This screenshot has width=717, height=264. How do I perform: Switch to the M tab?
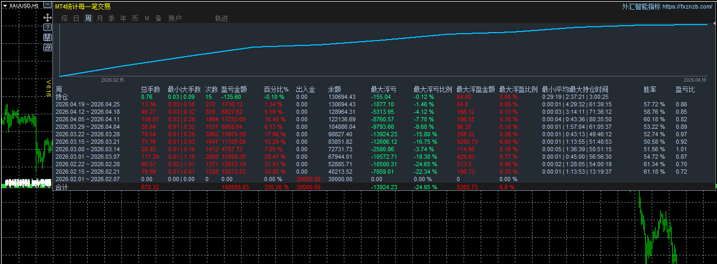pyautogui.click(x=147, y=18)
